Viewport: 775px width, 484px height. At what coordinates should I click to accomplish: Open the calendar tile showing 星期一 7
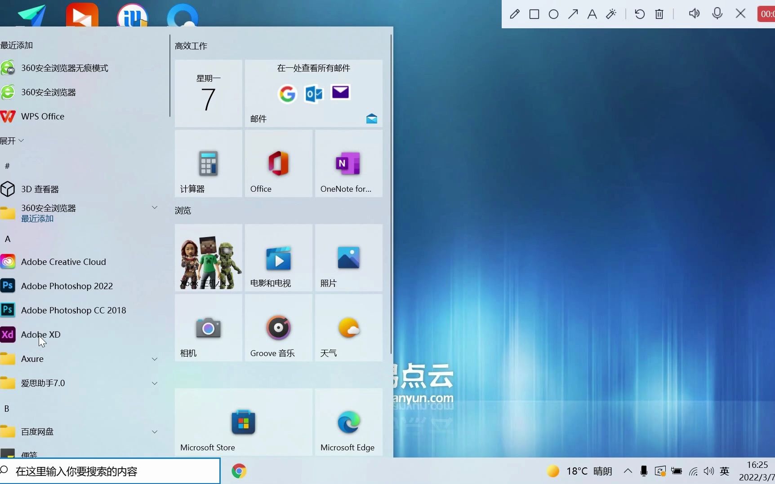point(209,93)
